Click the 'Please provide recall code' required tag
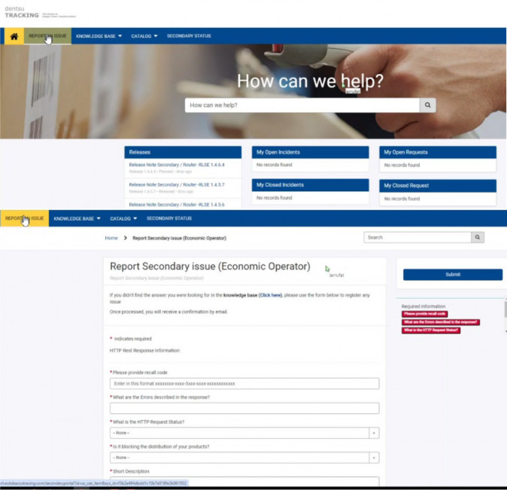 pos(425,314)
